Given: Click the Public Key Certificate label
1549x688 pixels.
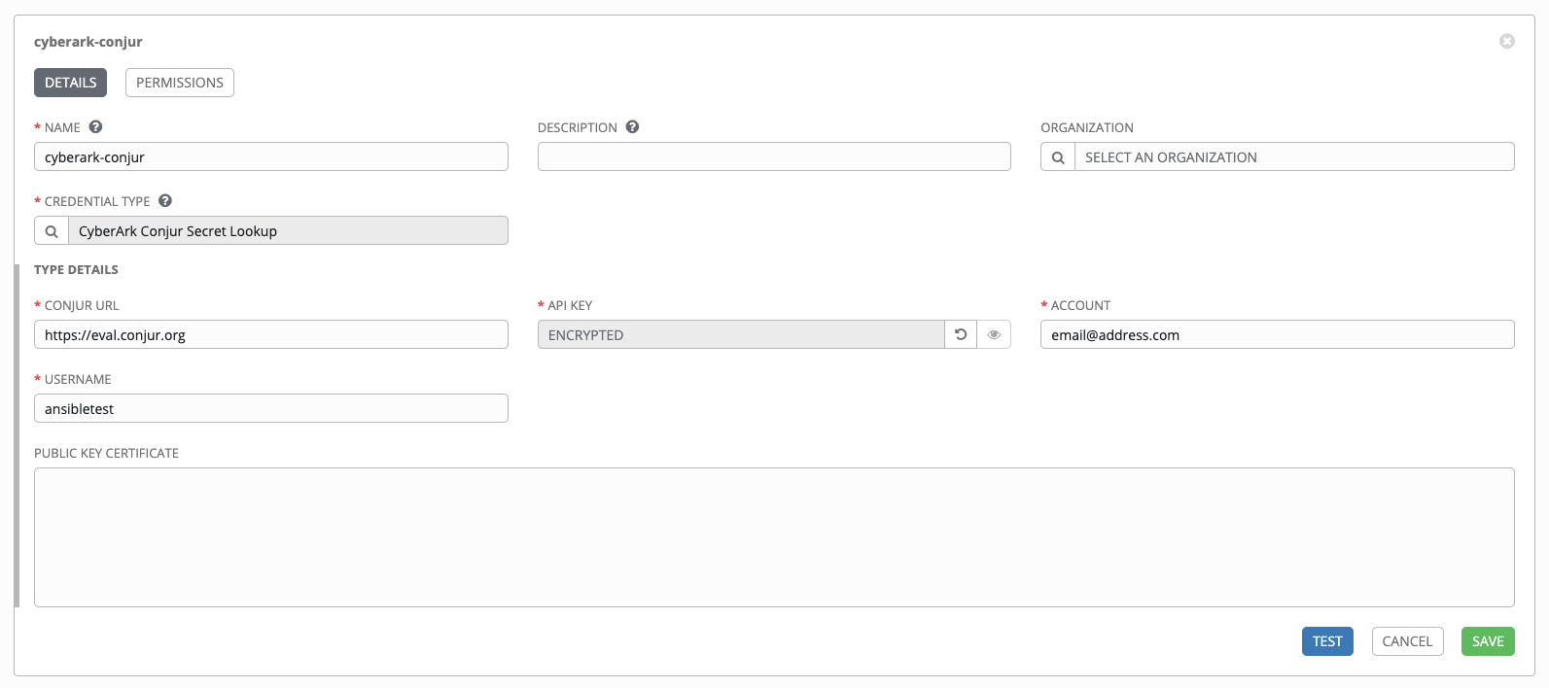Looking at the screenshot, I should coord(106,453).
